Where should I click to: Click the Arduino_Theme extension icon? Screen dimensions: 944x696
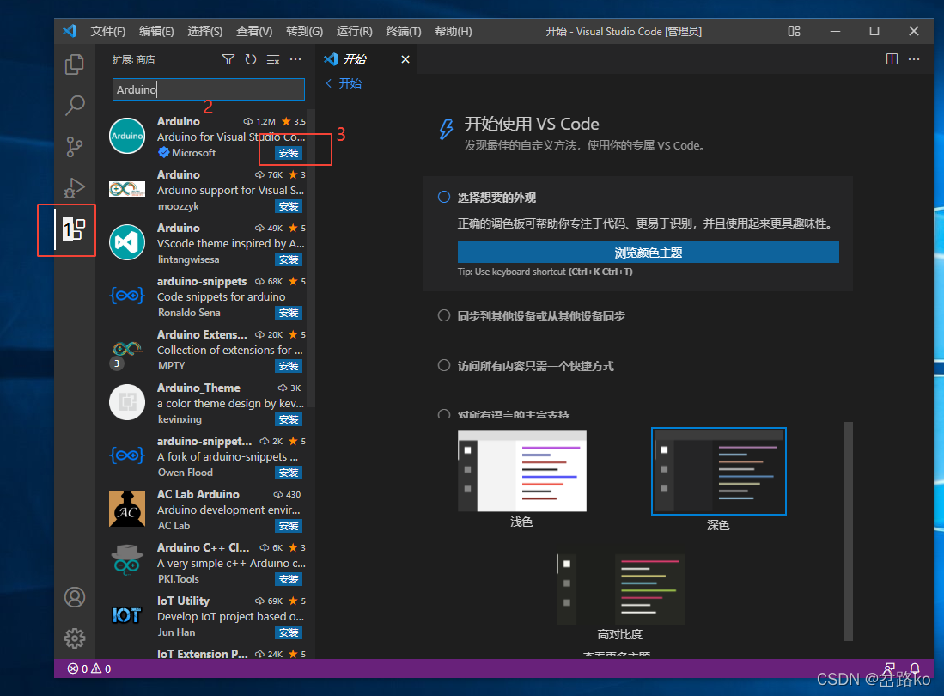[x=127, y=401]
